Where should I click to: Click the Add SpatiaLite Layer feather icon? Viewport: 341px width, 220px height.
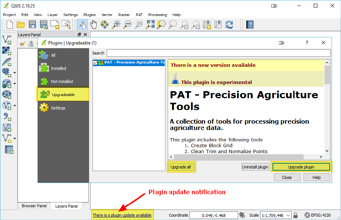coord(7,62)
